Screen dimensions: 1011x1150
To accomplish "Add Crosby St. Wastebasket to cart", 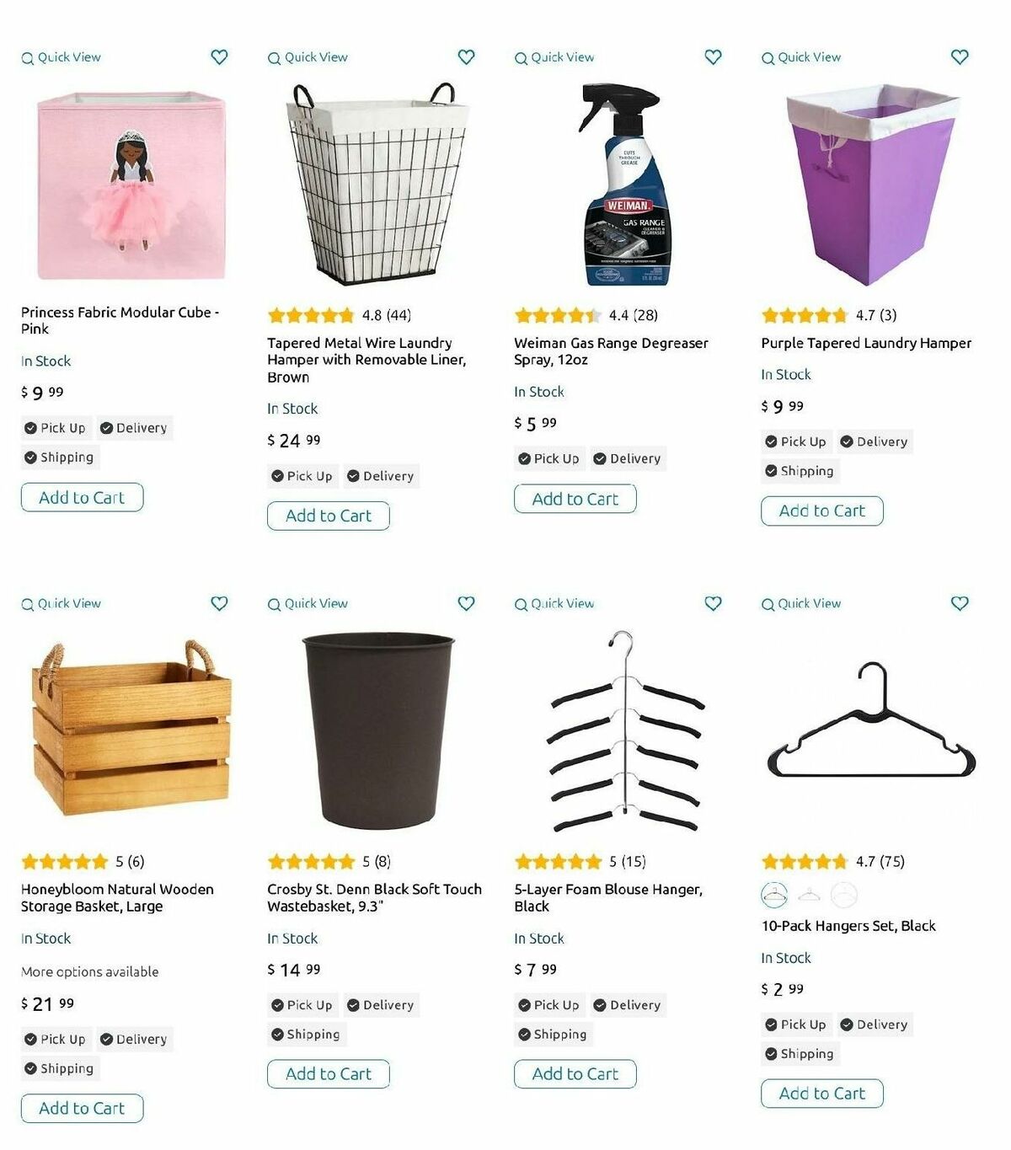I will coord(329,1074).
